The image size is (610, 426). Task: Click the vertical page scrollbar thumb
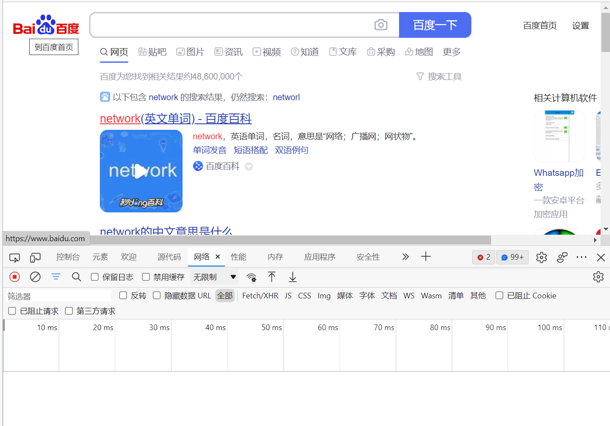click(x=605, y=32)
